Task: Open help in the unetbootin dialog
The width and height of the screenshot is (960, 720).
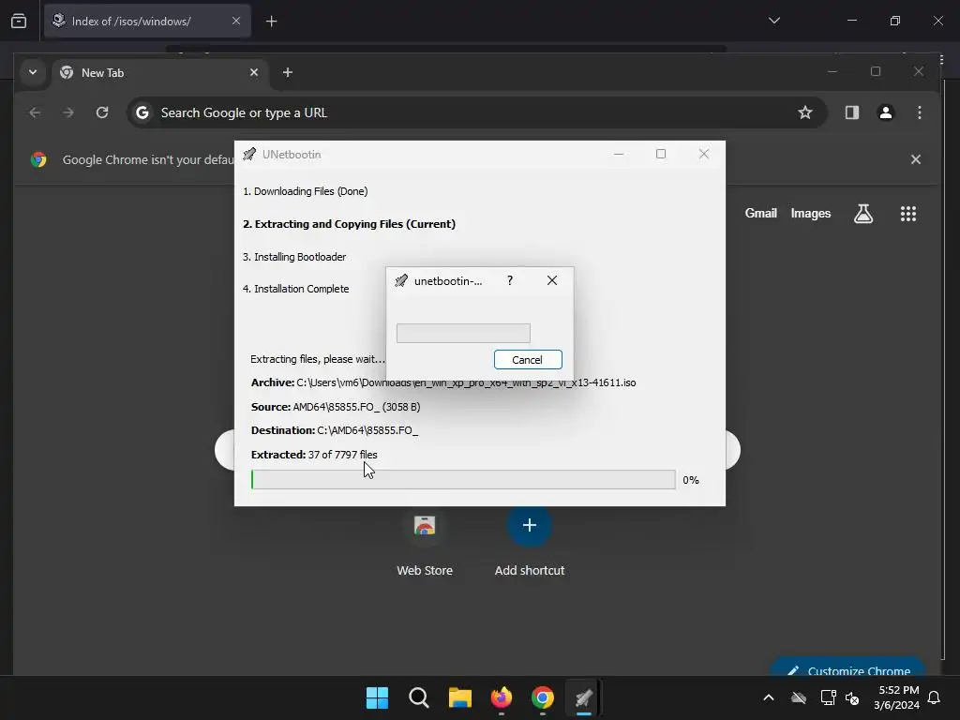Action: pyautogui.click(x=510, y=280)
